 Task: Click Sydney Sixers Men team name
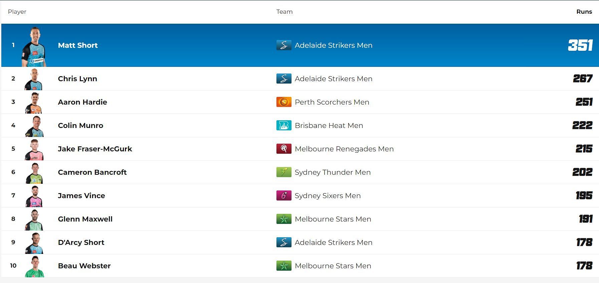click(328, 195)
